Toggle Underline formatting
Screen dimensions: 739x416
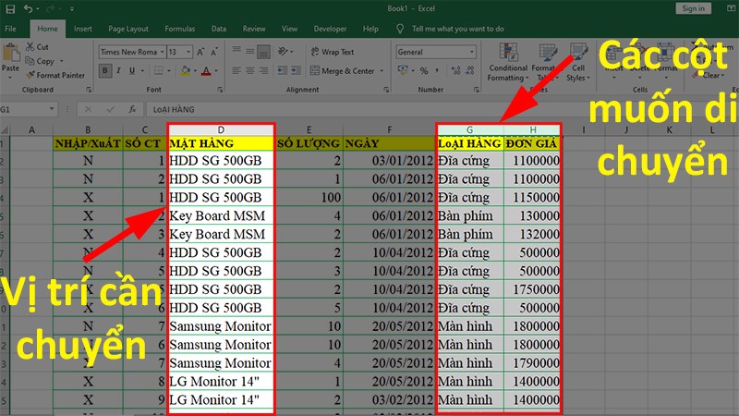132,71
